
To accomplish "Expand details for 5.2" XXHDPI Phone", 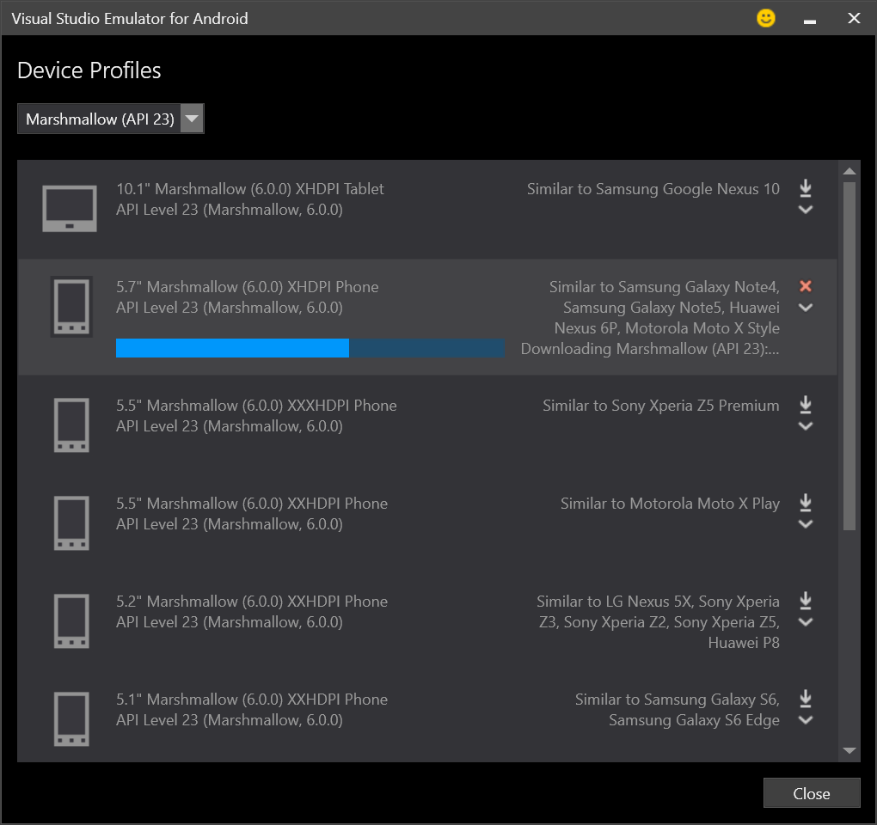I will pos(806,622).
